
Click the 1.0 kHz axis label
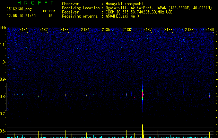(3, 62)
